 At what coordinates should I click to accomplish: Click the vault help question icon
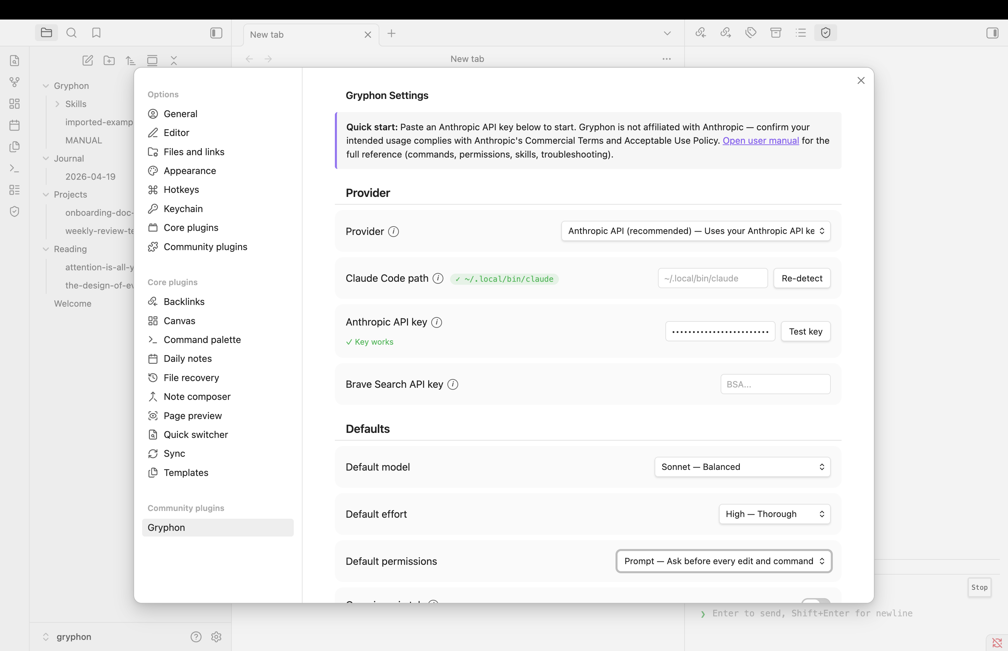click(x=196, y=637)
